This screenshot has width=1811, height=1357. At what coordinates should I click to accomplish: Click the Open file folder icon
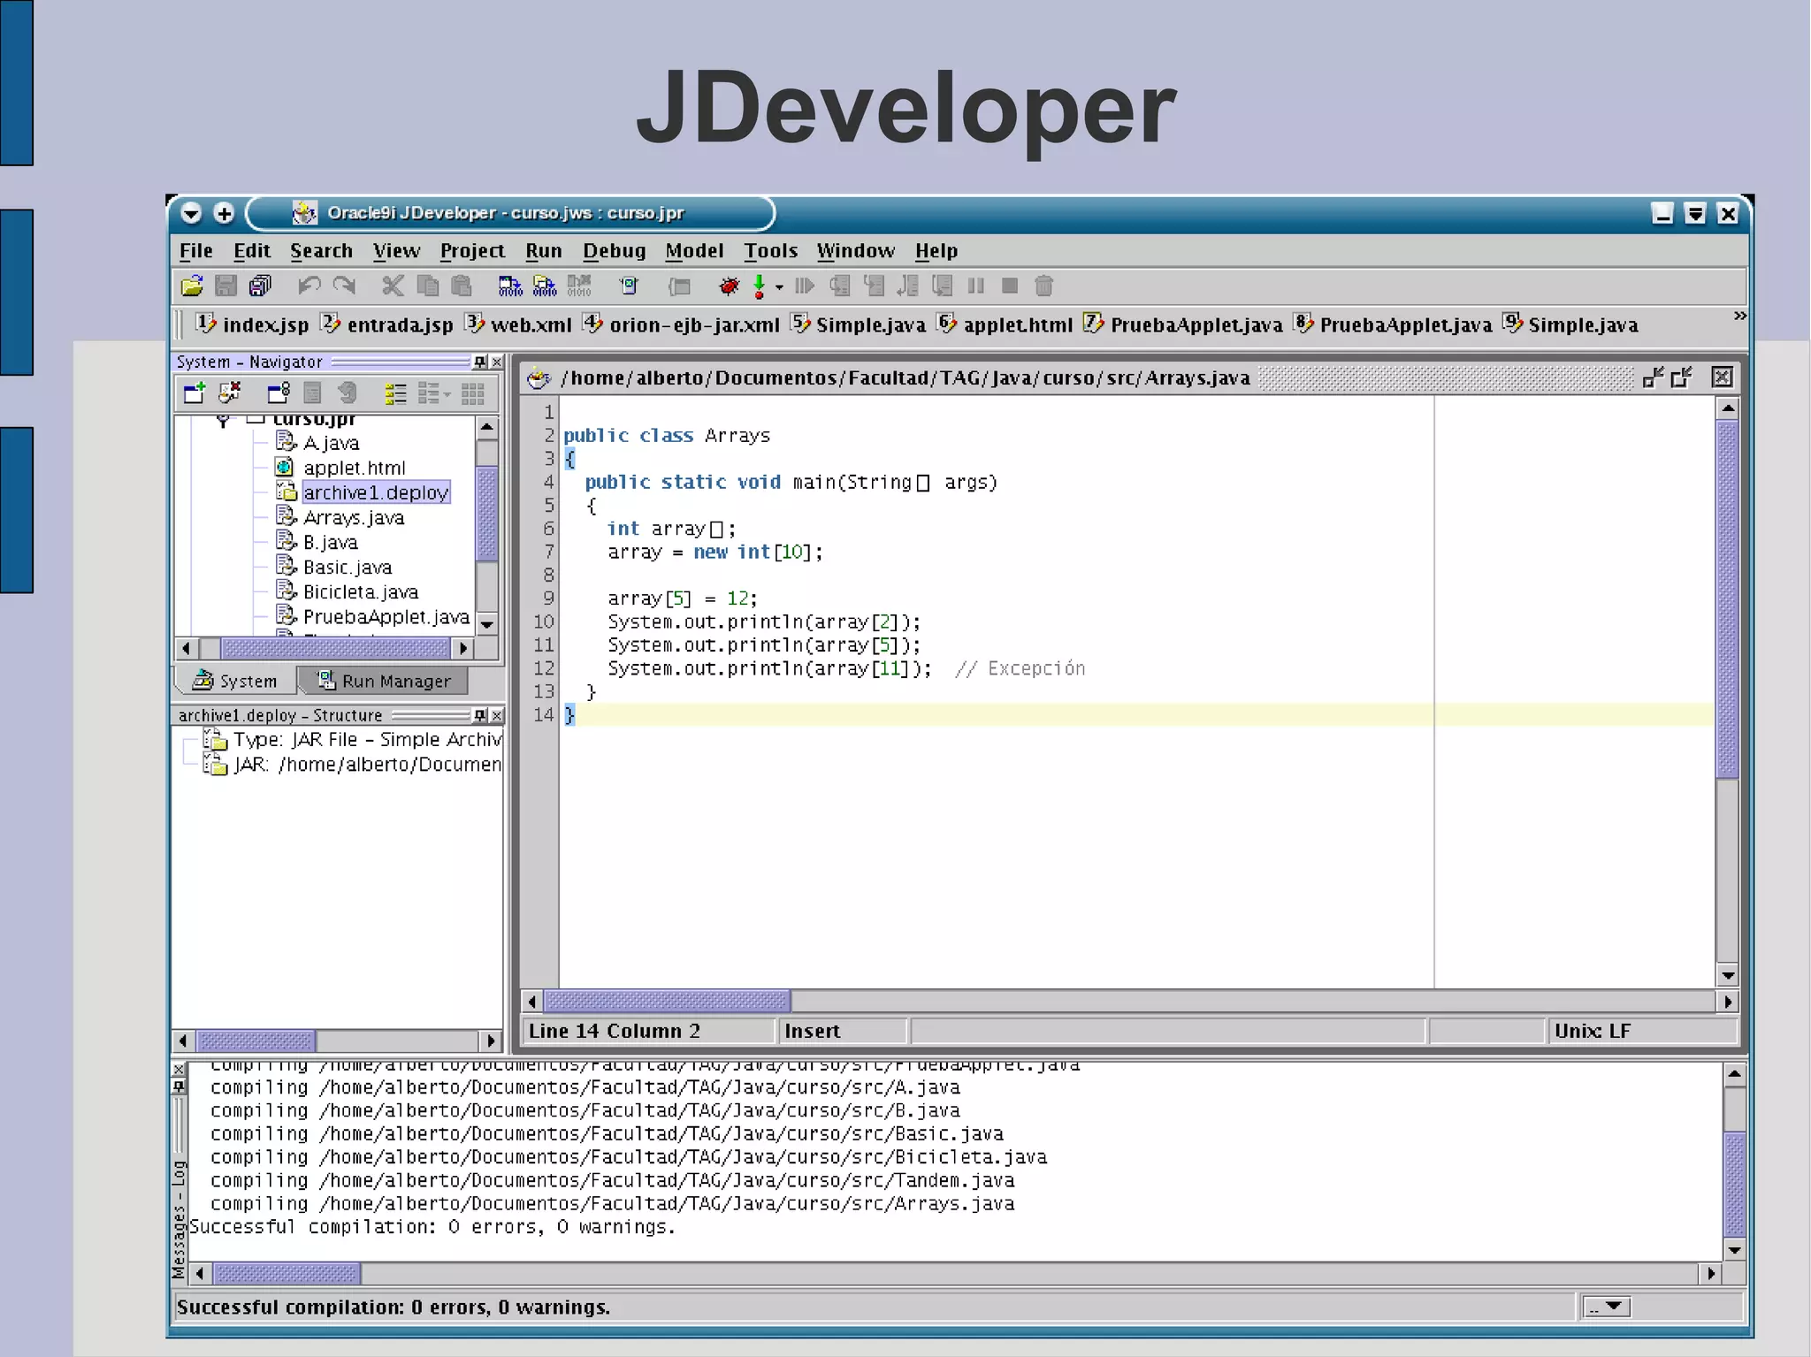[192, 286]
